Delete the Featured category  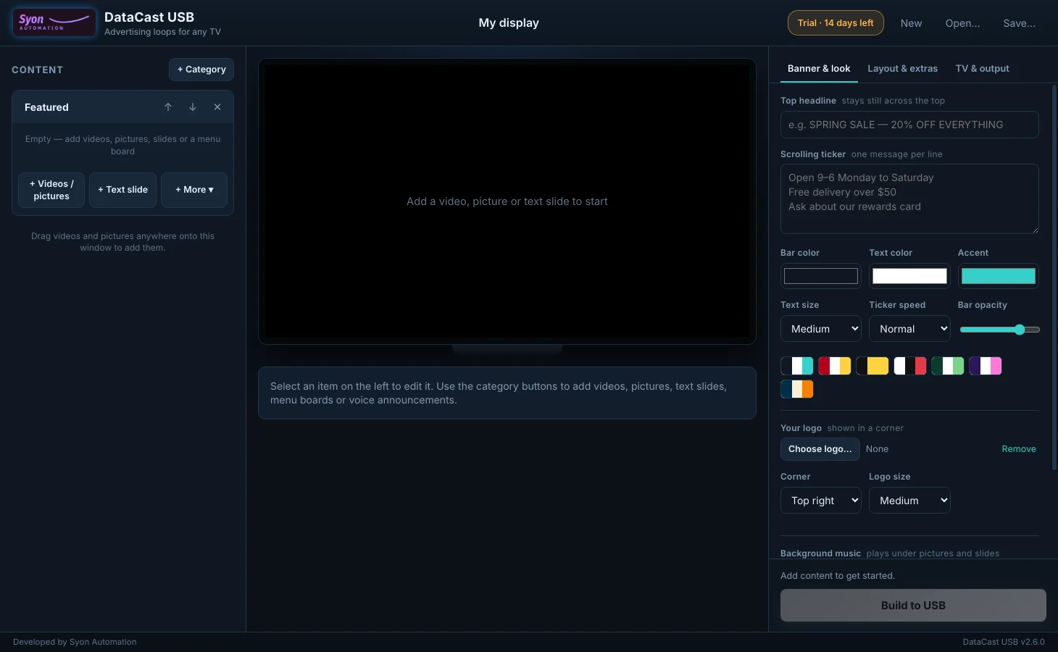pyautogui.click(x=217, y=107)
